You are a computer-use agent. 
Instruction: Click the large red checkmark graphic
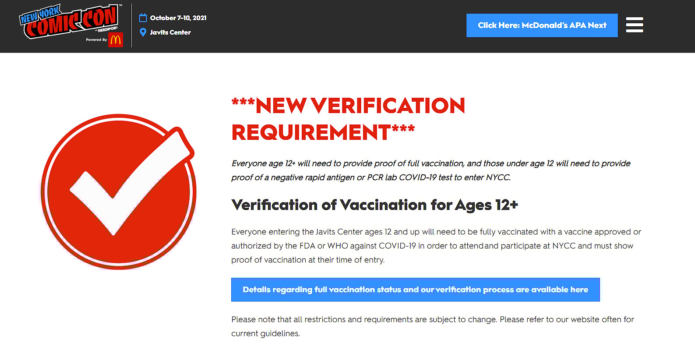(x=118, y=192)
